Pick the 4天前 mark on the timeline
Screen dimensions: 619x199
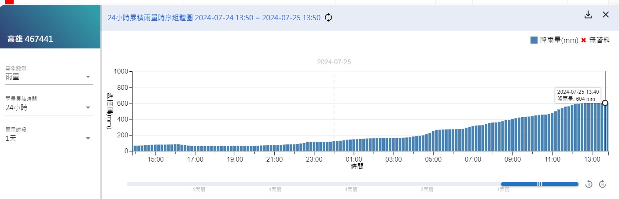[x=275, y=189]
